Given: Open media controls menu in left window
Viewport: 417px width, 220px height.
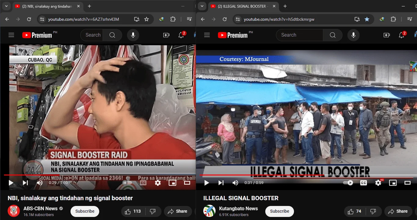Looking at the screenshot, I should tap(190, 19).
